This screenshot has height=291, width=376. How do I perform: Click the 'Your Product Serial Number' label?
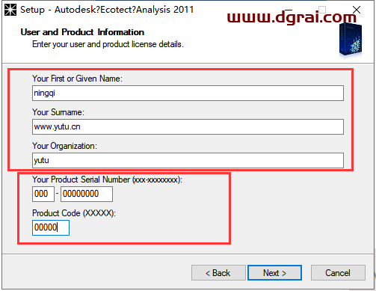pyautogui.click(x=107, y=180)
